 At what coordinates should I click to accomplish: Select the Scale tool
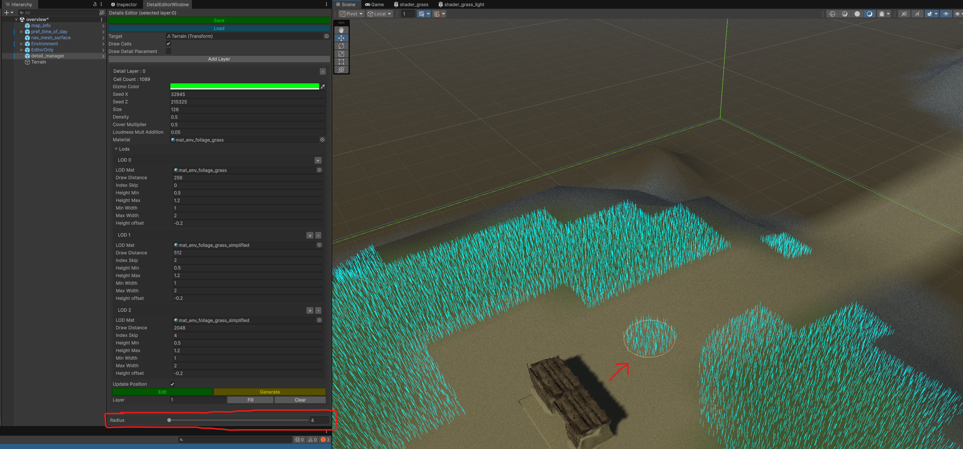click(x=341, y=54)
